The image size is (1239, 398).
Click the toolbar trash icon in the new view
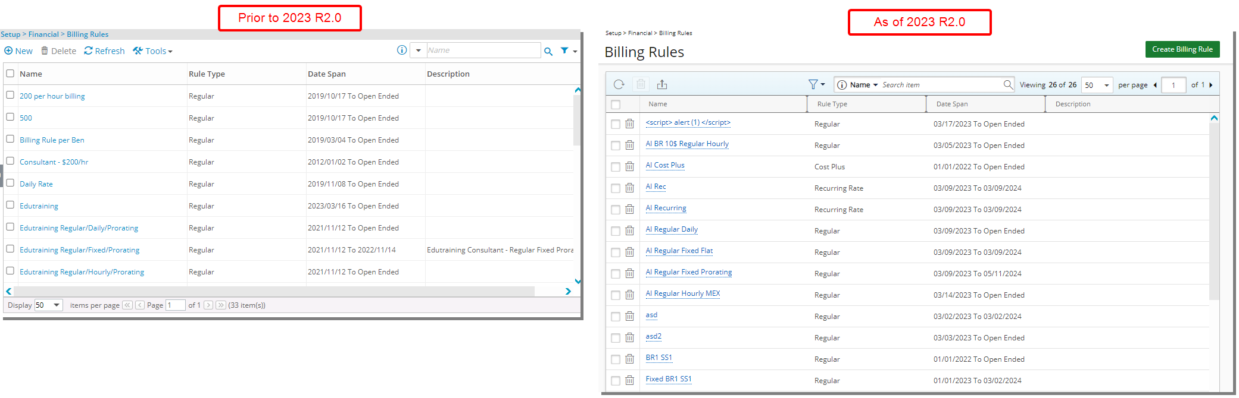click(x=641, y=84)
